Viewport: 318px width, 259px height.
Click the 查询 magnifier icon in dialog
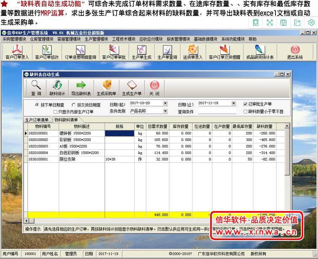click(36, 88)
